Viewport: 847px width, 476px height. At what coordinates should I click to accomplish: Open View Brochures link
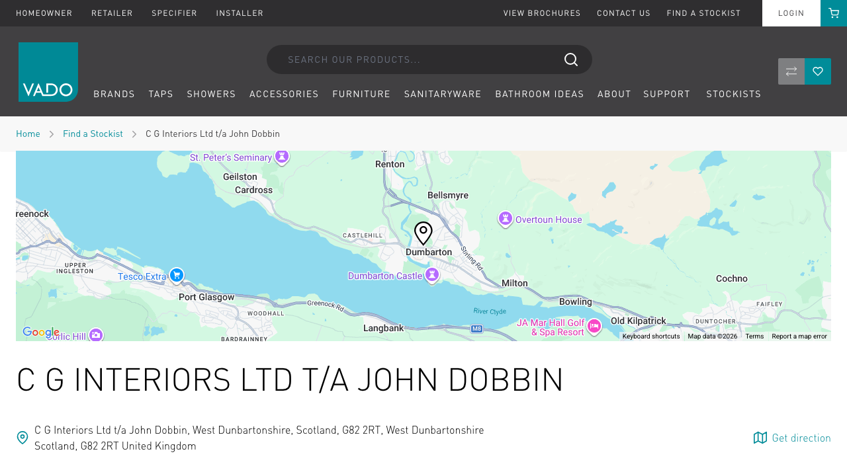tap(542, 13)
